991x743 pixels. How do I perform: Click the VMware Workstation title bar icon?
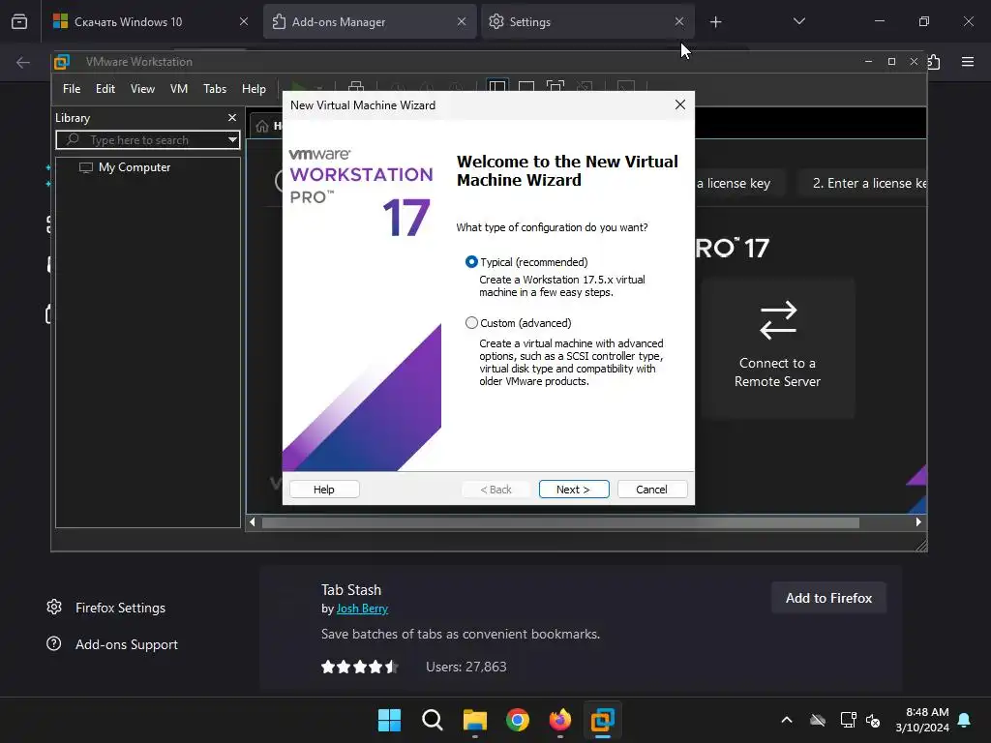62,62
